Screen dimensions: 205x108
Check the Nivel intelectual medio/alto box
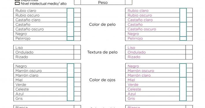pyautogui.click(x=17, y=3)
